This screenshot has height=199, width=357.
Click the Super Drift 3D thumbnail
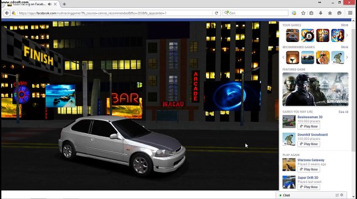[289, 182]
